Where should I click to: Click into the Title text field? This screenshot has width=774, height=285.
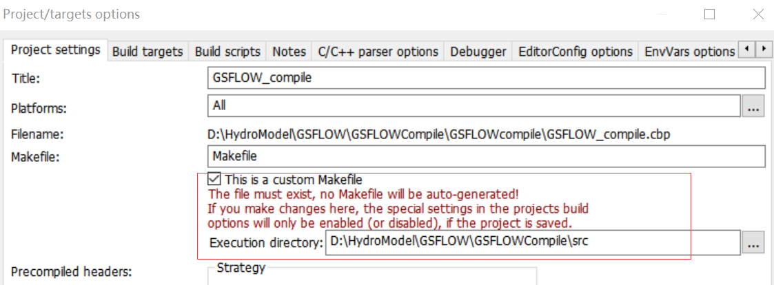pyautogui.click(x=486, y=78)
